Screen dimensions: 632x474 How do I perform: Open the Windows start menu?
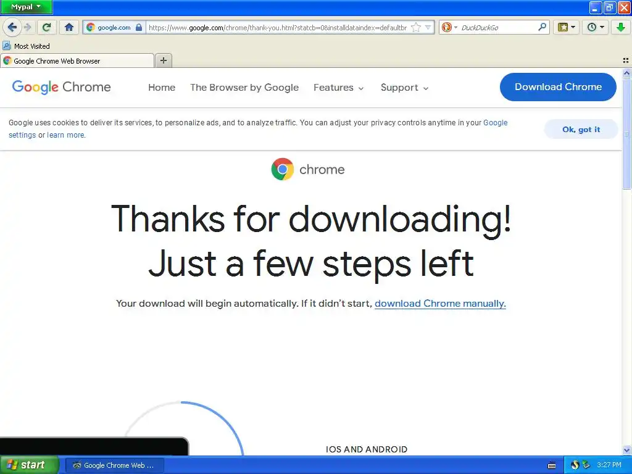coord(29,465)
